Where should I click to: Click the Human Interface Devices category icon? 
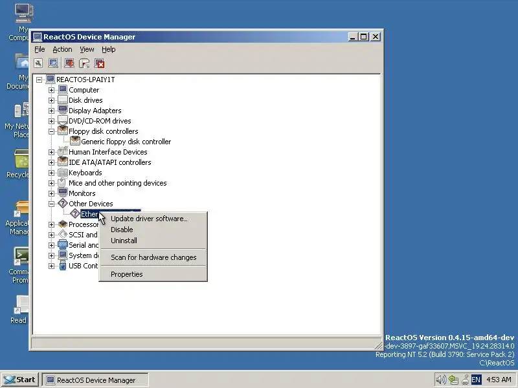63,152
